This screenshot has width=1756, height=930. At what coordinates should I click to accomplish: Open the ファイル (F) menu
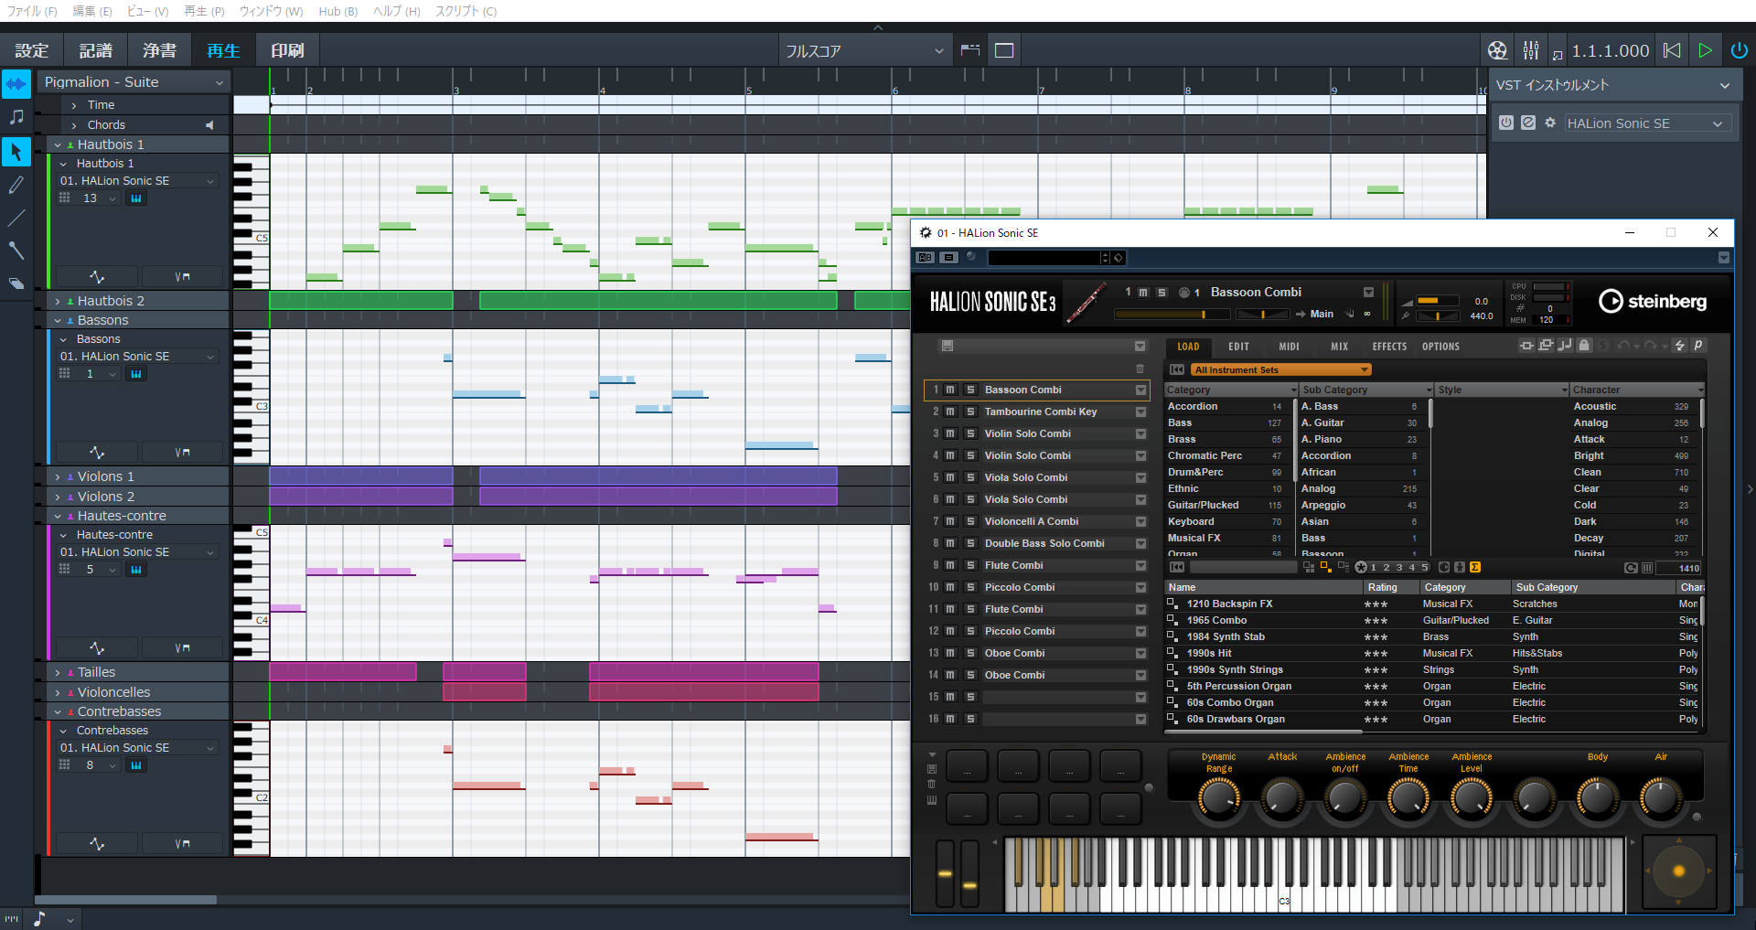click(32, 11)
